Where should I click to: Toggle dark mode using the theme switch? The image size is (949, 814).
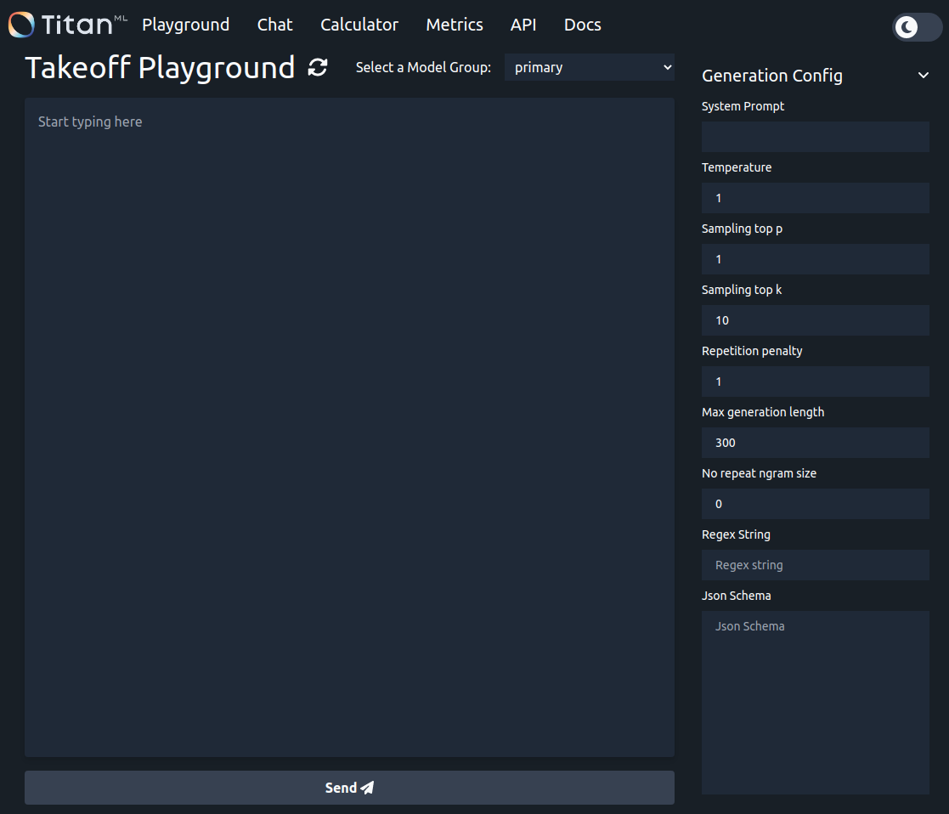(x=916, y=28)
